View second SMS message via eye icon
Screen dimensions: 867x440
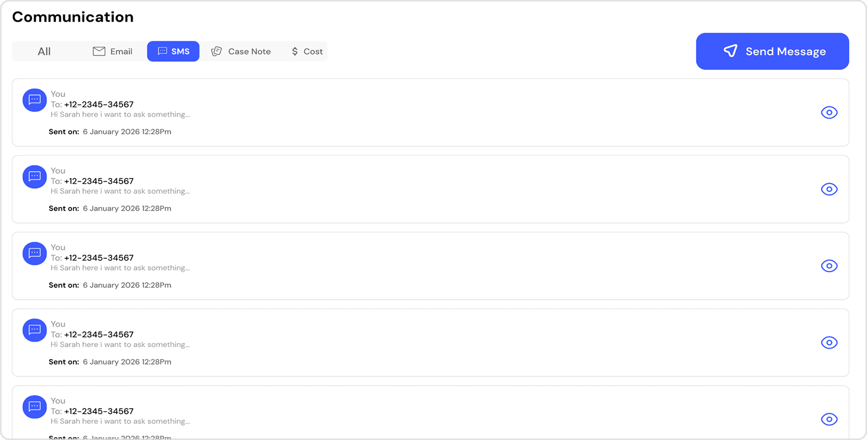[x=829, y=189]
